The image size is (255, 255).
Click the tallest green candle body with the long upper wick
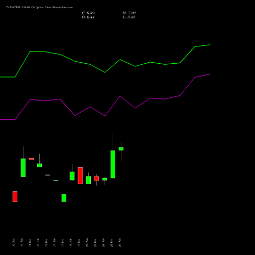point(113,164)
